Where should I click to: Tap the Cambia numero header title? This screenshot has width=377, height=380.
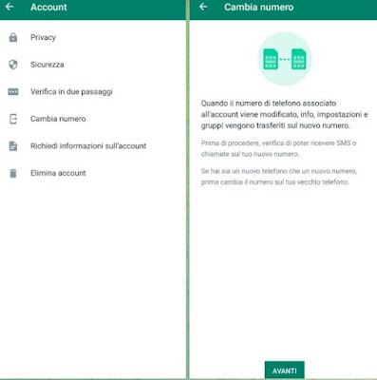coord(258,7)
